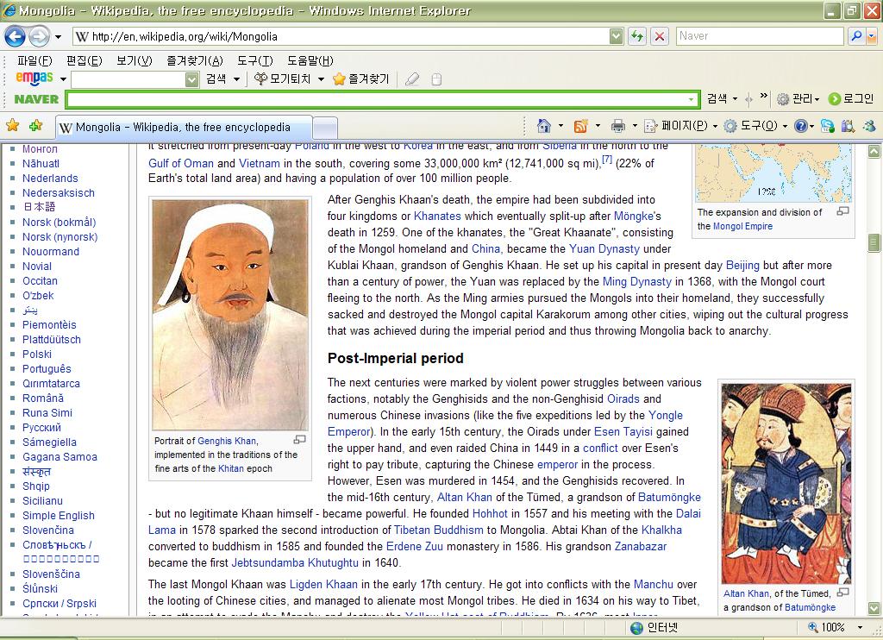
Task: Open the Ming Dynasty link
Action: 637,282
